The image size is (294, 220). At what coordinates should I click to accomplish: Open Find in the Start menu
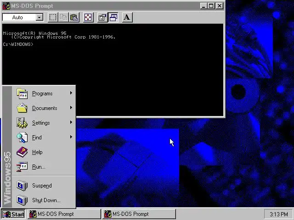[44, 137]
